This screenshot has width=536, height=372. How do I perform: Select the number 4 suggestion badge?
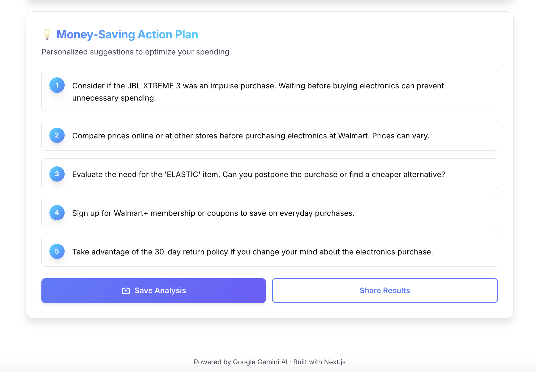pos(57,213)
